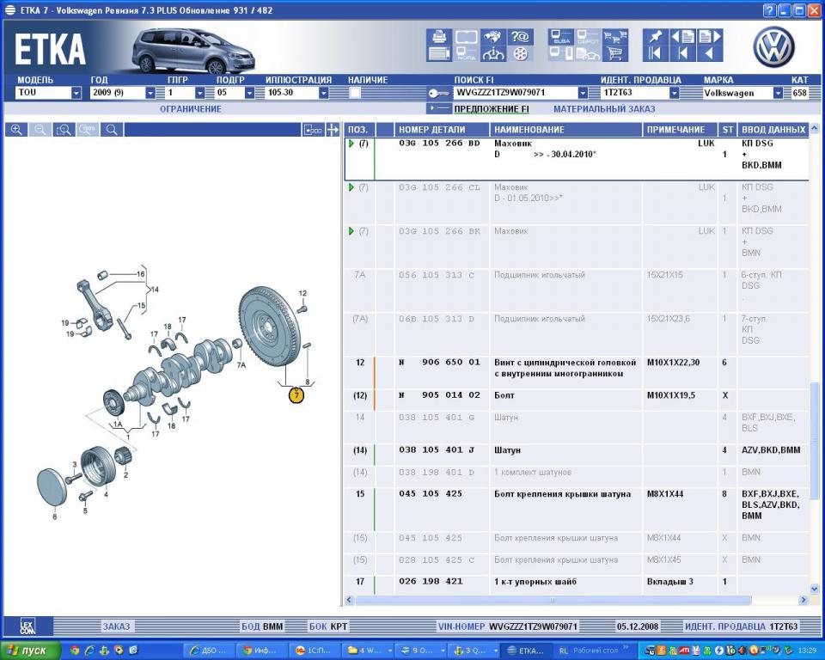
Task: Open the ИДЕНТ. ПРОДАВЦА dropdown 1T2T63
Action: tap(674, 93)
